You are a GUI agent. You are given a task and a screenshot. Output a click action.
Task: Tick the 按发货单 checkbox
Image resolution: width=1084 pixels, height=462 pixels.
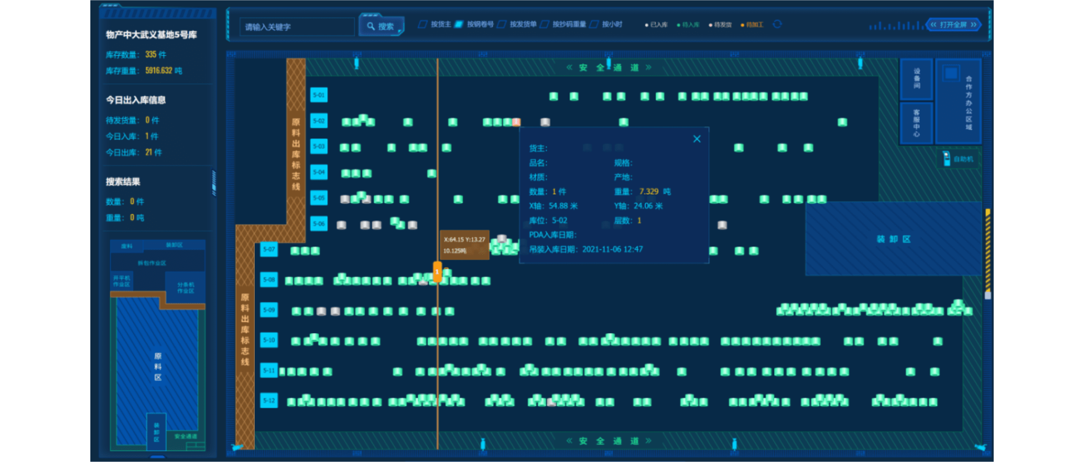click(501, 24)
